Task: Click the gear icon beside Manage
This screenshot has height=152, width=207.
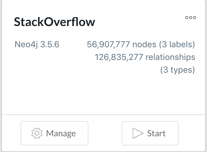Action: point(37,133)
